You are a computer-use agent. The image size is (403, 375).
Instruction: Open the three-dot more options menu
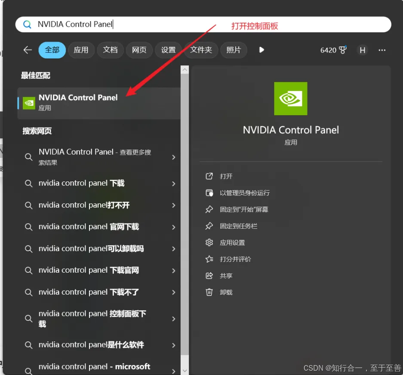point(382,50)
